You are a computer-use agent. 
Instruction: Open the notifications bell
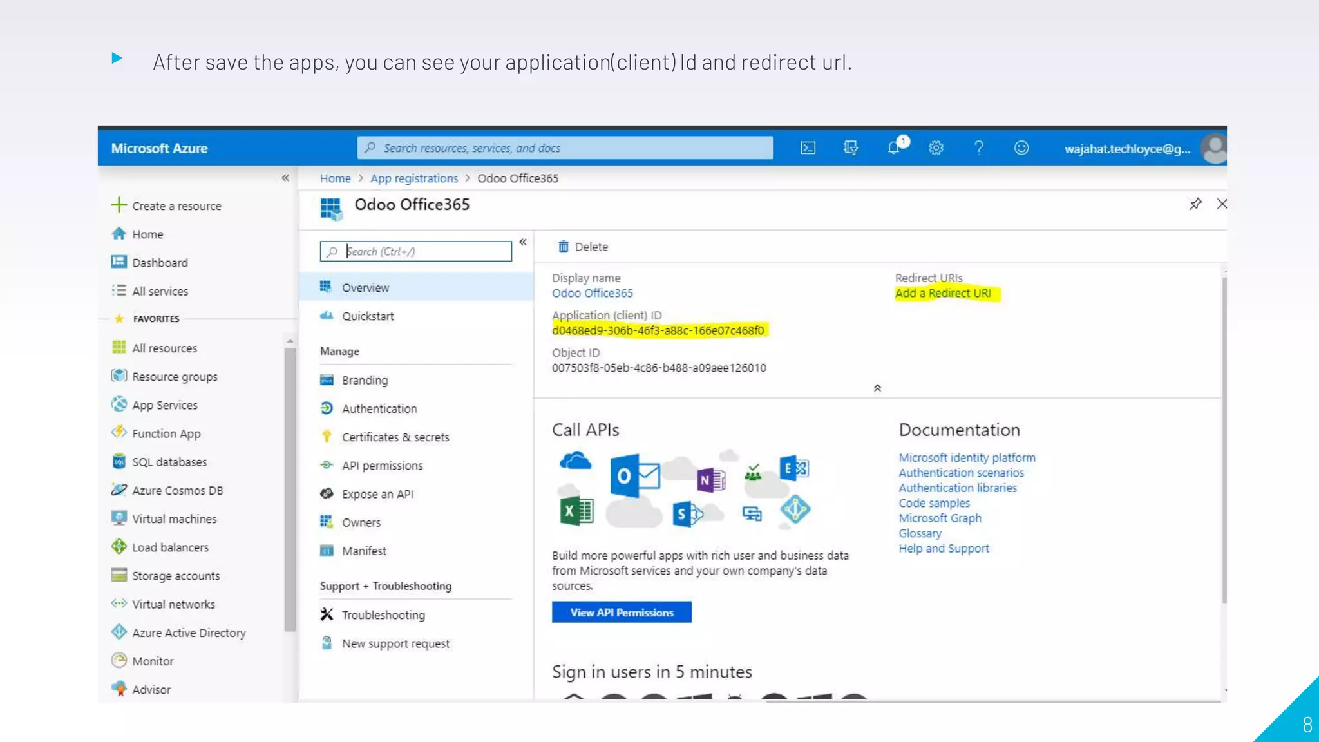coord(893,148)
